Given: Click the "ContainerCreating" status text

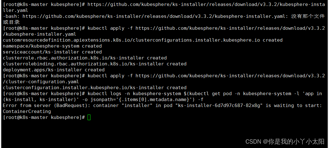Looking at the screenshot, I should (27, 111).
